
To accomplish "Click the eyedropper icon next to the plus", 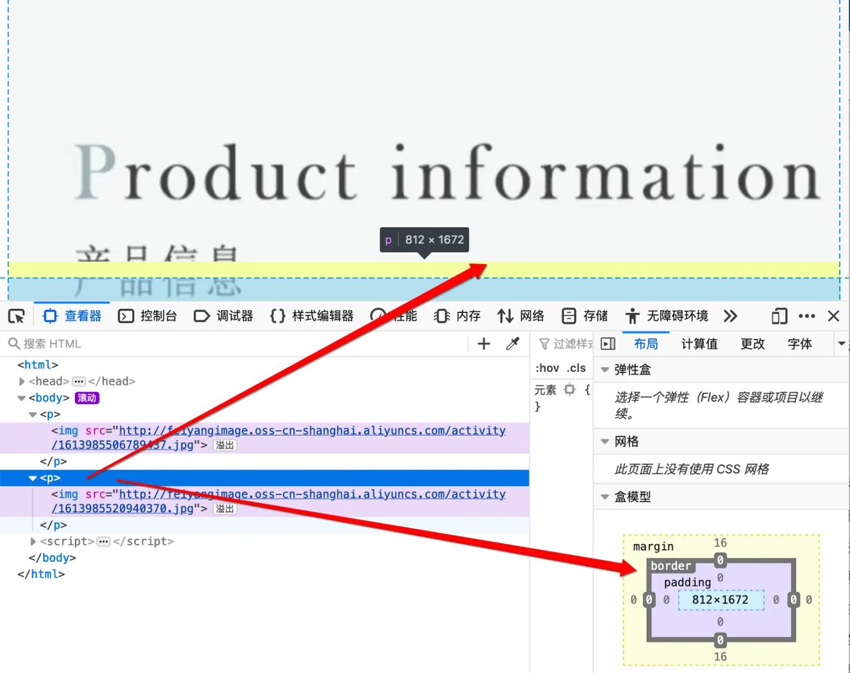I will [511, 343].
